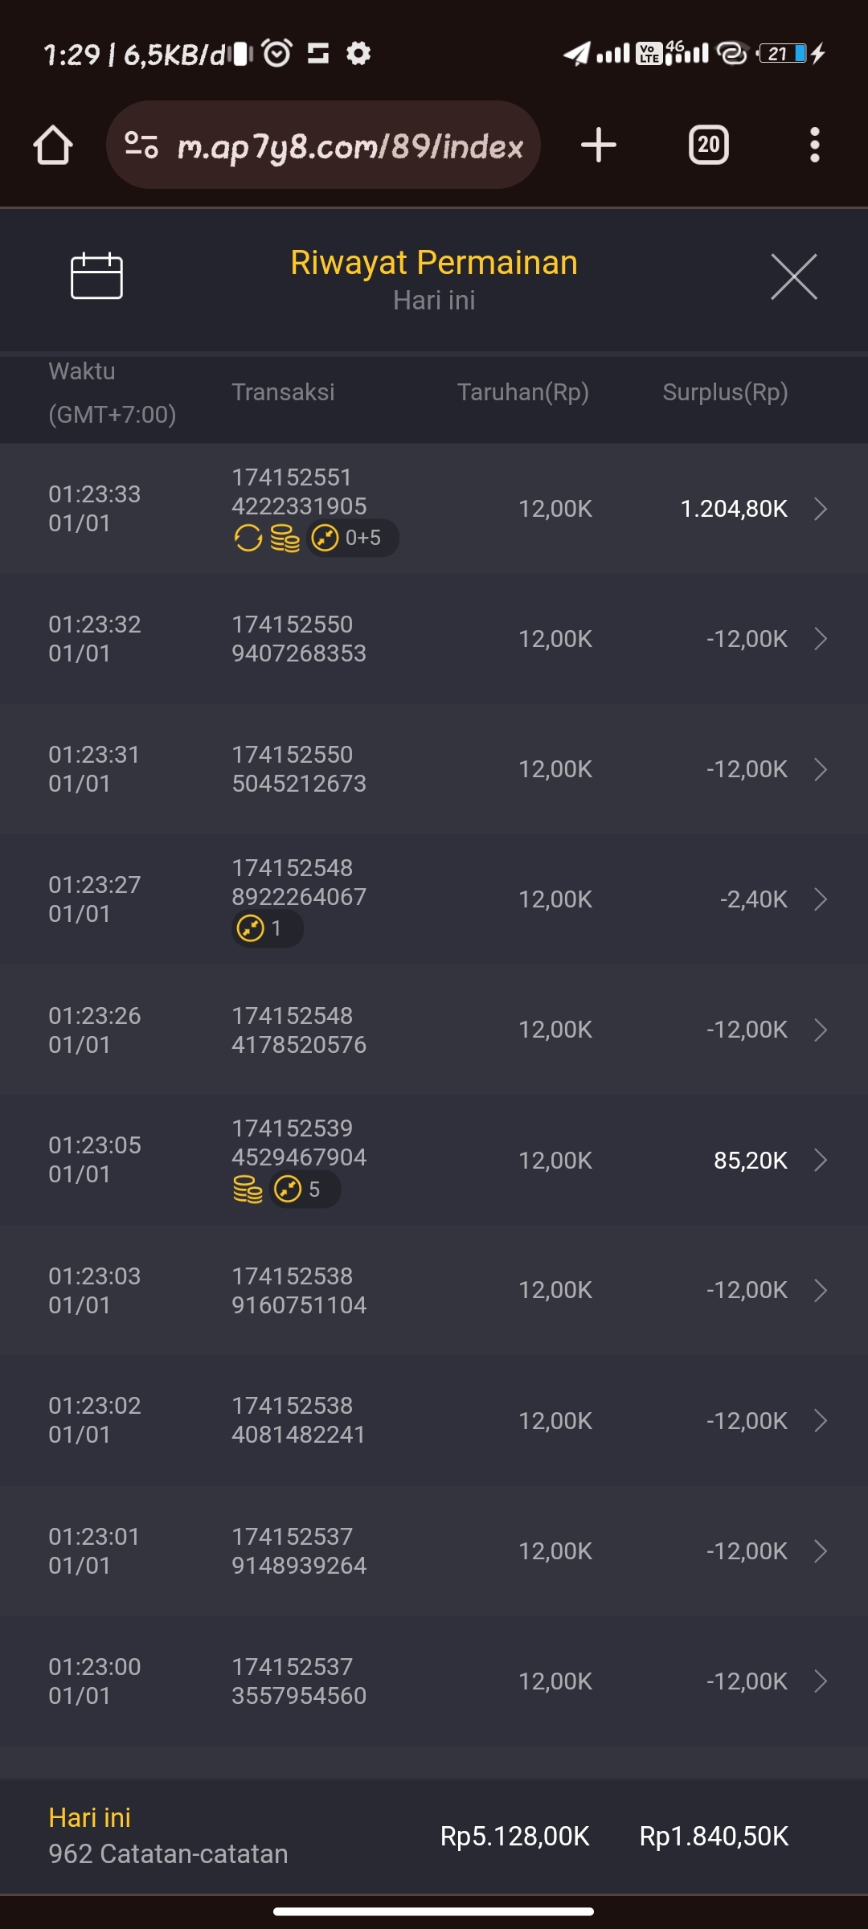Tap the coin stack icon at 01:23:05
The image size is (868, 1929).
tap(248, 1189)
